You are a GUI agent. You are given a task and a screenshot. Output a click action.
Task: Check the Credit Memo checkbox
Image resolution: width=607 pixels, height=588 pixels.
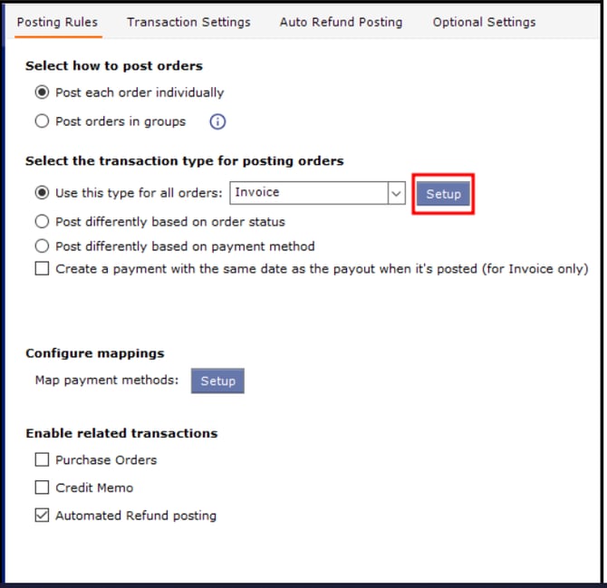click(x=42, y=487)
